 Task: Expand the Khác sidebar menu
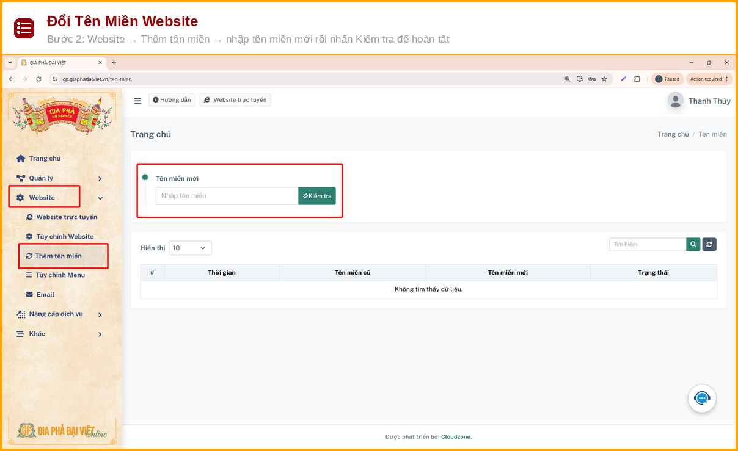(x=59, y=334)
